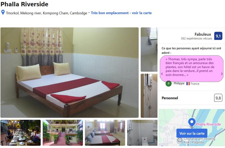Open the window curtain photo at top right

149,50
